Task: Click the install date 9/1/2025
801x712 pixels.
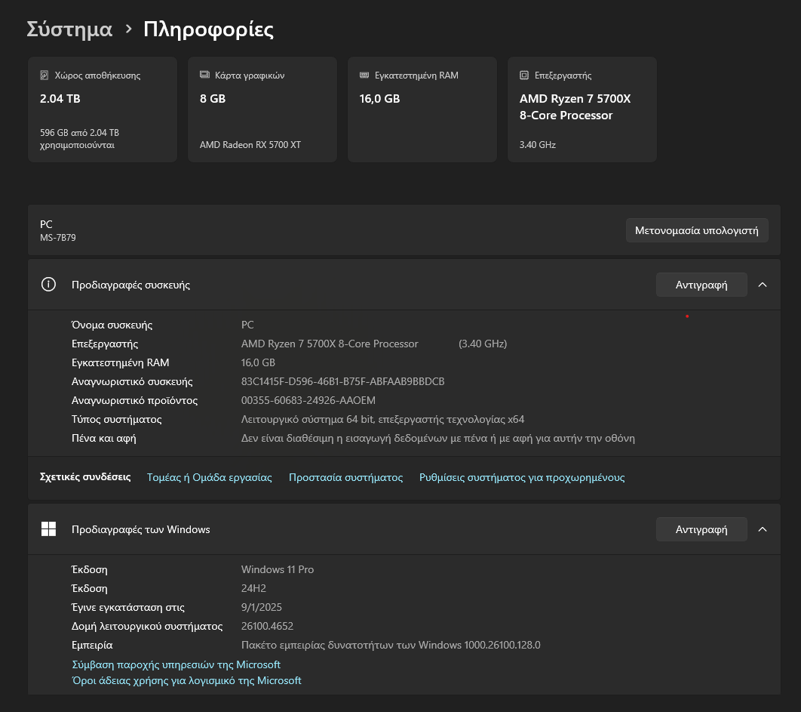Action: (262, 607)
